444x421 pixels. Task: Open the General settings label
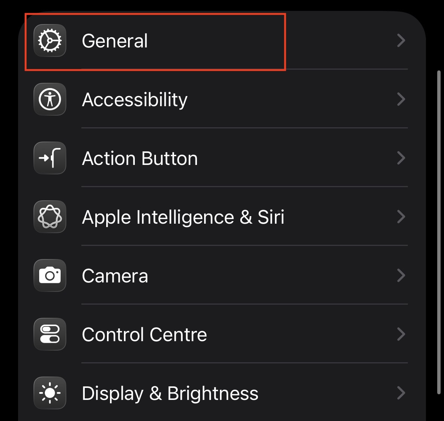point(115,41)
